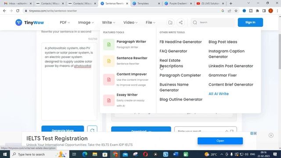
Task: Open the Sentence Rewriter tool
Action: (132, 58)
